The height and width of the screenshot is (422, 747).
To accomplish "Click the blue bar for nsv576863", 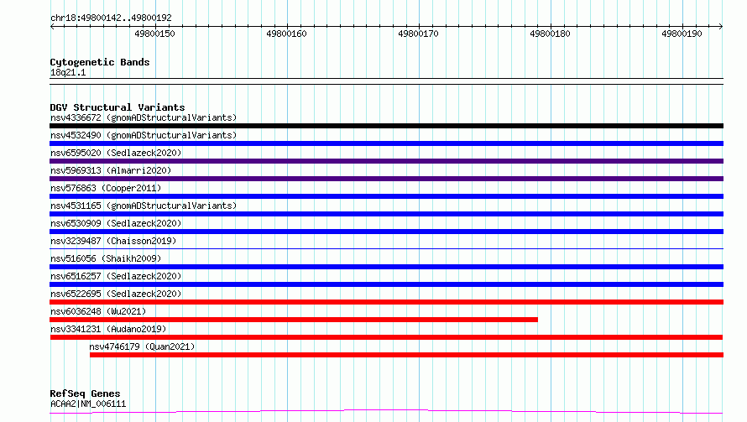I will point(386,196).
